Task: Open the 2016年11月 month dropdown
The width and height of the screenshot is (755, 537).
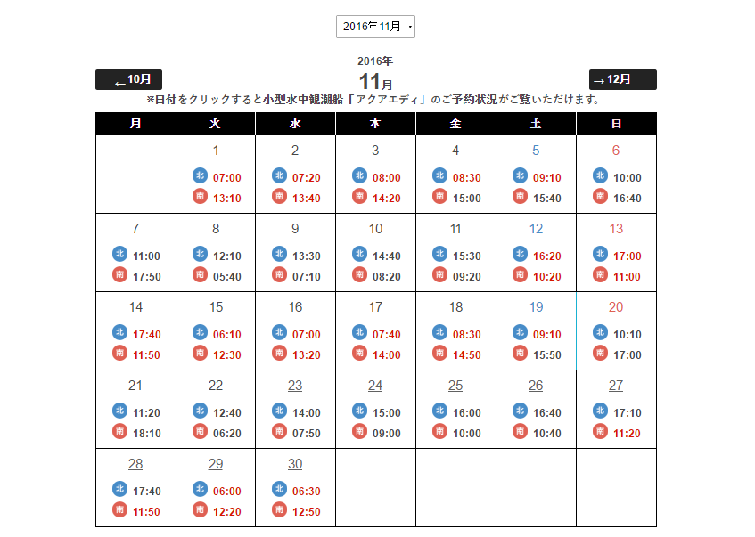Action: 375,27
